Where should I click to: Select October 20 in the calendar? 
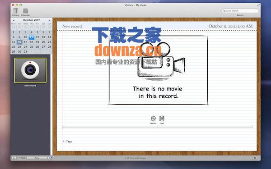pos(43,42)
